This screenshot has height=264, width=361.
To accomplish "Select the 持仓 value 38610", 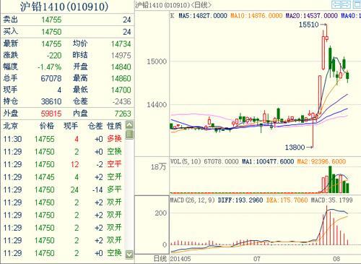I will pos(51,102).
